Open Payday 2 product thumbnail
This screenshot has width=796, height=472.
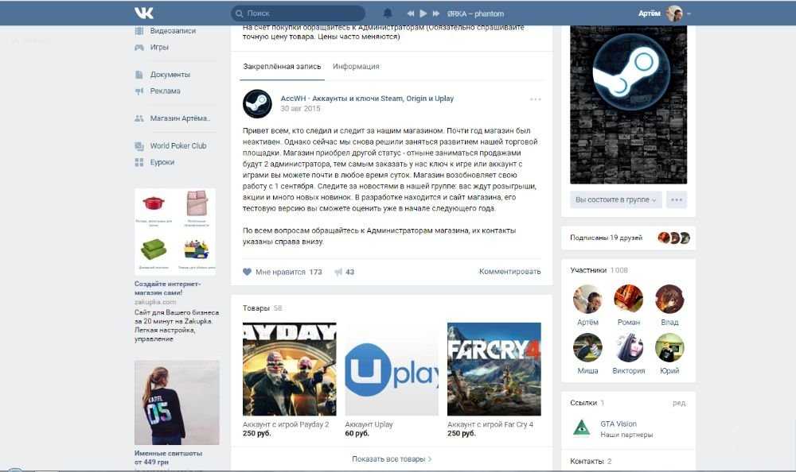(x=290, y=369)
